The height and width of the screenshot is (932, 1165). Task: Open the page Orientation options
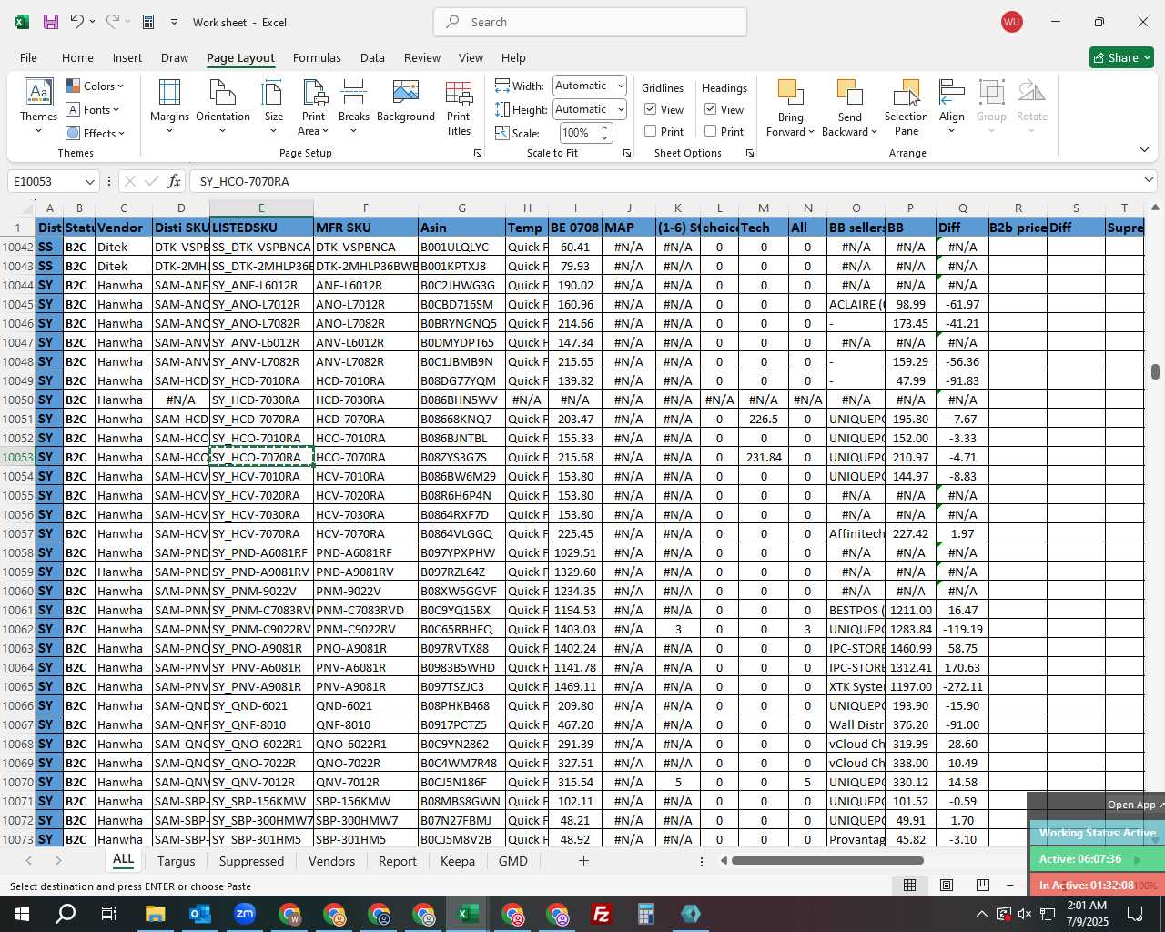tap(223, 106)
